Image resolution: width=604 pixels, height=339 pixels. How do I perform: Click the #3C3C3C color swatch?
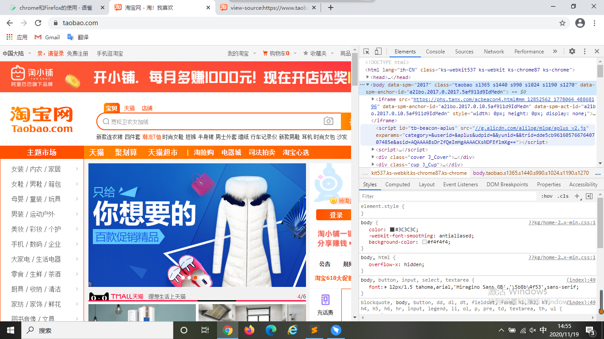point(392,230)
